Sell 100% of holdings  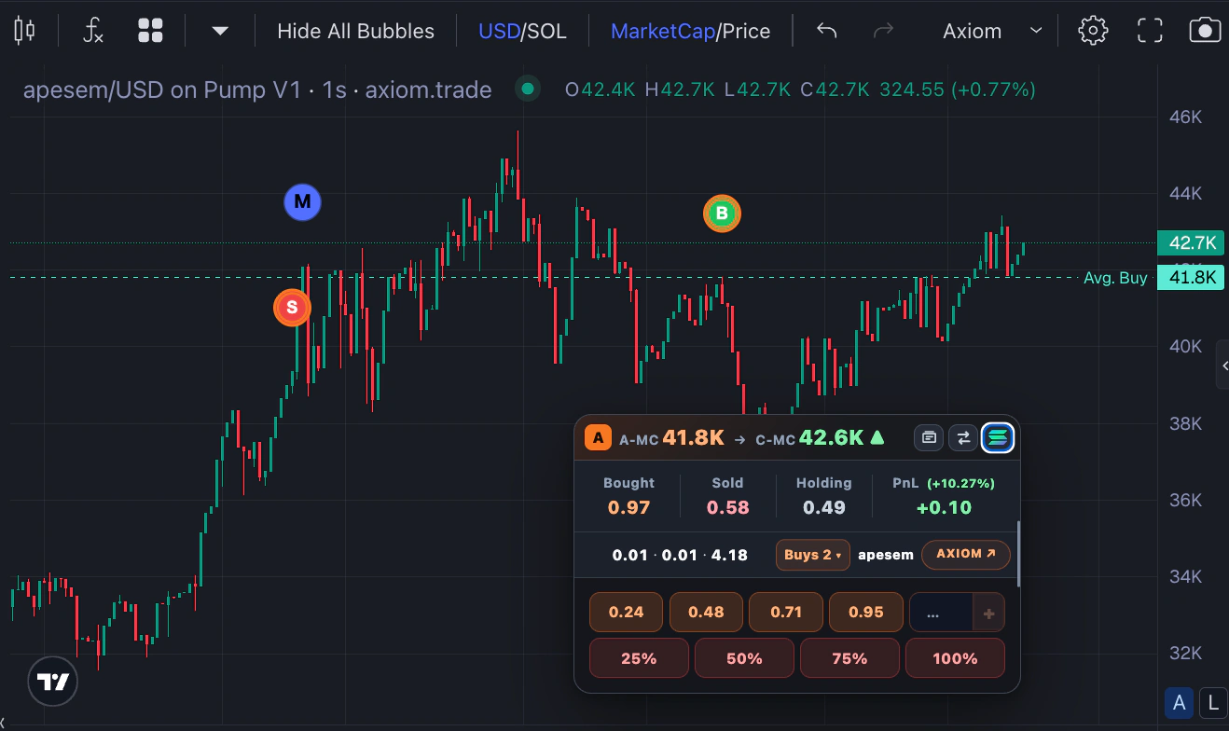coord(955,658)
